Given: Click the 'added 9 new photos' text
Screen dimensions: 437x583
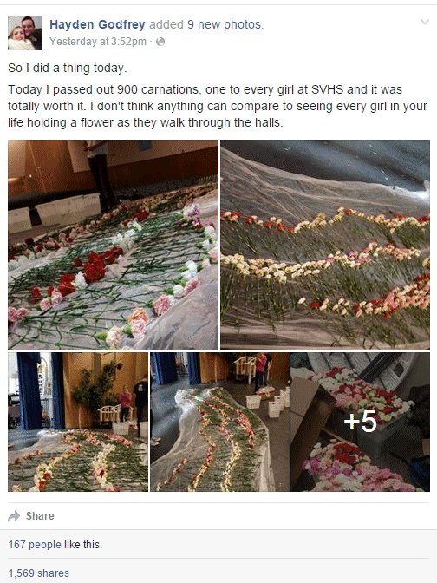Looking at the screenshot, I should coord(206,24).
